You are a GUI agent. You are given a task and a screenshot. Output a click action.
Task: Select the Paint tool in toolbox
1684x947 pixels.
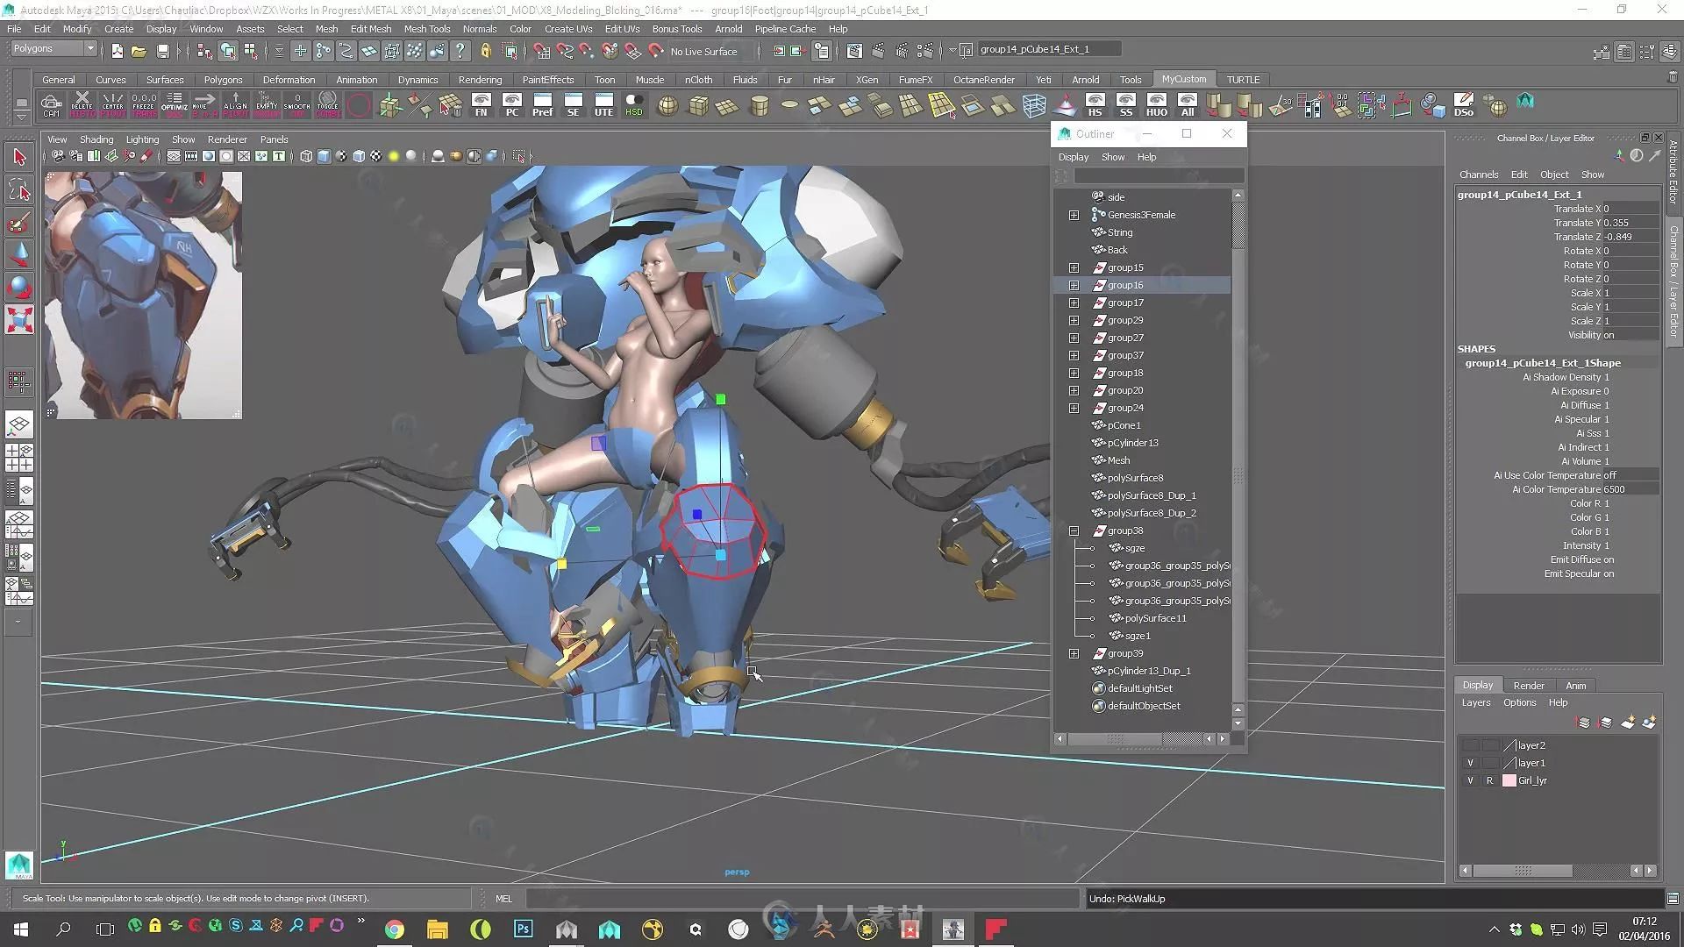(x=19, y=223)
